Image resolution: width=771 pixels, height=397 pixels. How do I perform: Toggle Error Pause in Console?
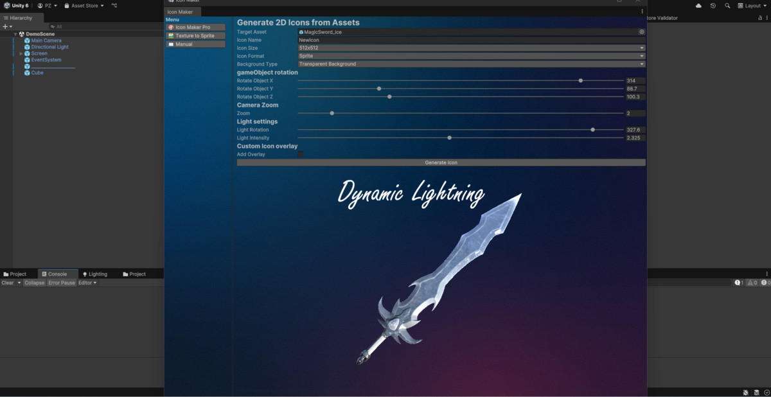(x=62, y=283)
